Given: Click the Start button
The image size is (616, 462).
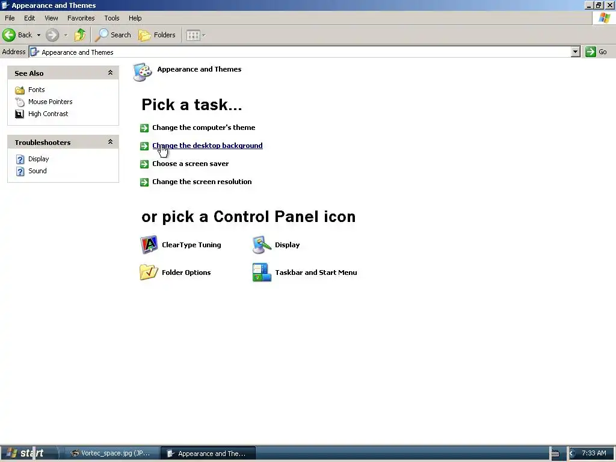Looking at the screenshot, I should 29,453.
